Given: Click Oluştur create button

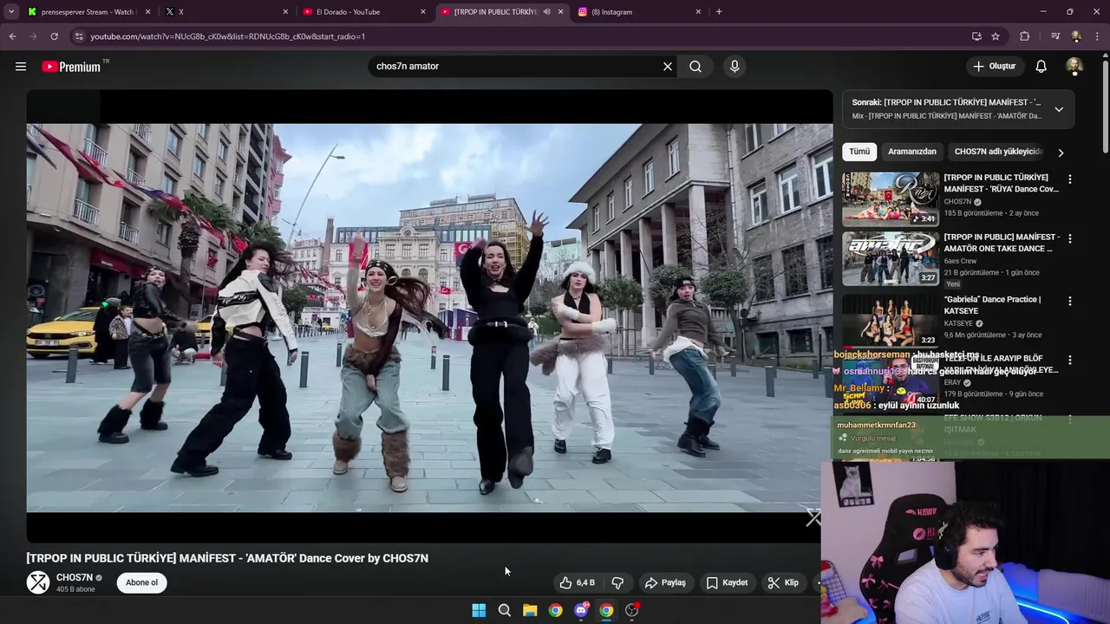Looking at the screenshot, I should [994, 66].
